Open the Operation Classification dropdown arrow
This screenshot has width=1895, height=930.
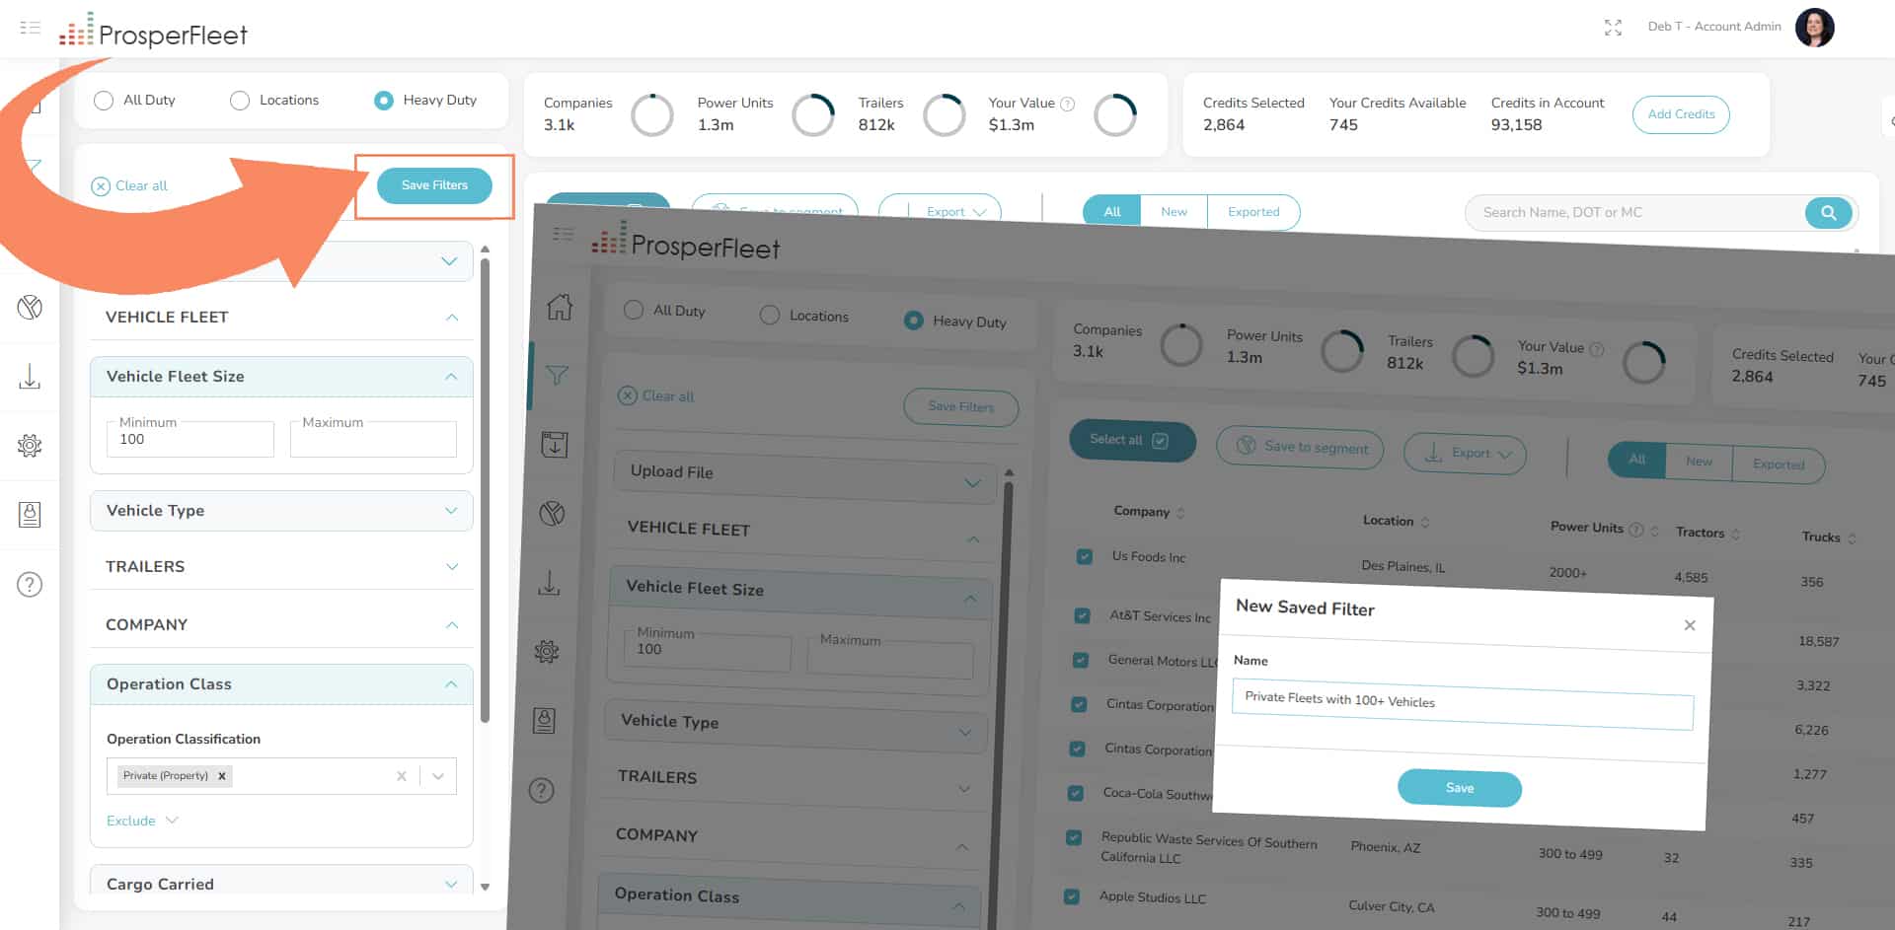click(x=438, y=776)
